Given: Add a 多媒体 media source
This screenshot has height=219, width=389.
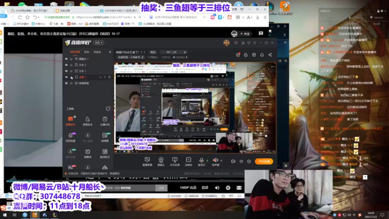Looking at the screenshot, I should (189, 162).
